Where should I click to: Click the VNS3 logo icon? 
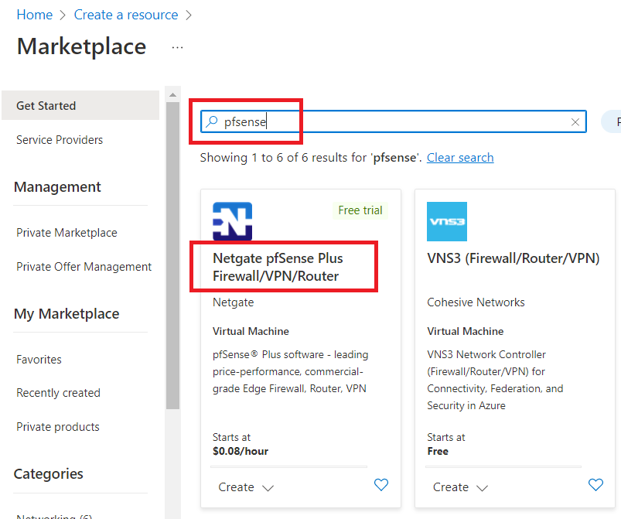(447, 222)
